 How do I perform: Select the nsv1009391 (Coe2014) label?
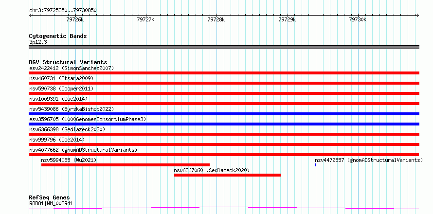pyautogui.click(x=58, y=99)
